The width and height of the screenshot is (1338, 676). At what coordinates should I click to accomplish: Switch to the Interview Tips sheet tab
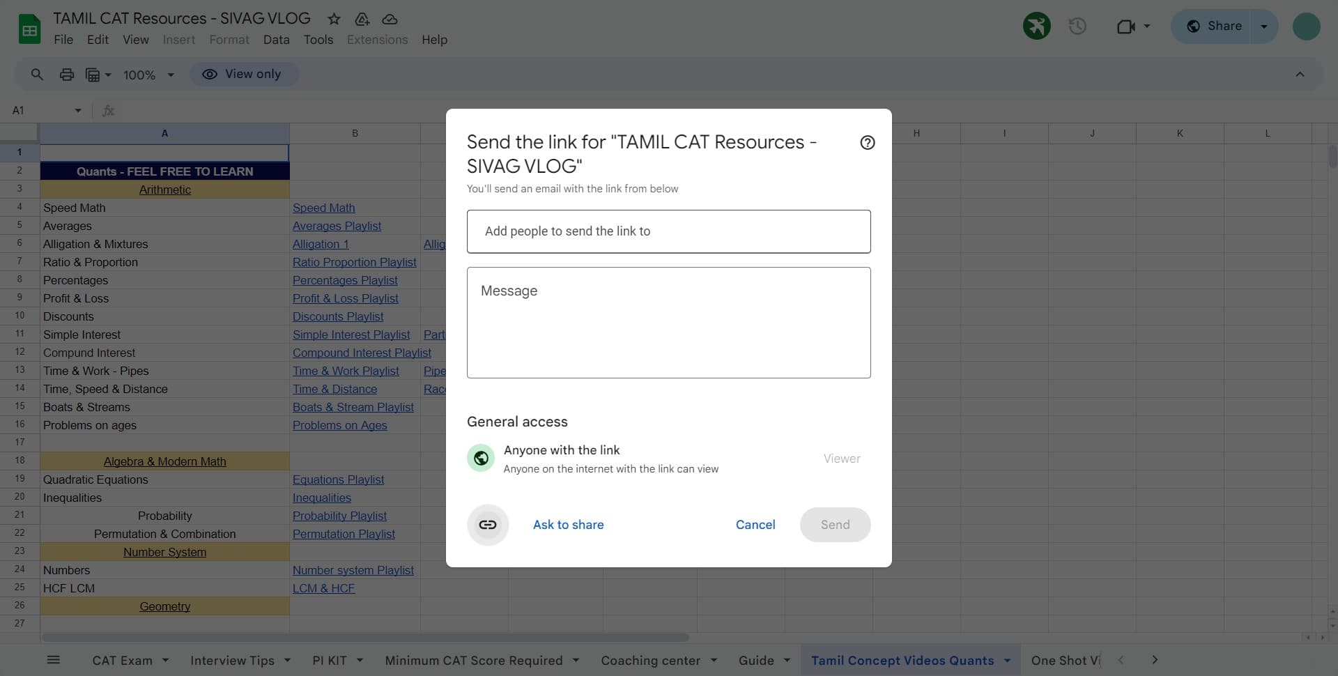click(x=232, y=661)
